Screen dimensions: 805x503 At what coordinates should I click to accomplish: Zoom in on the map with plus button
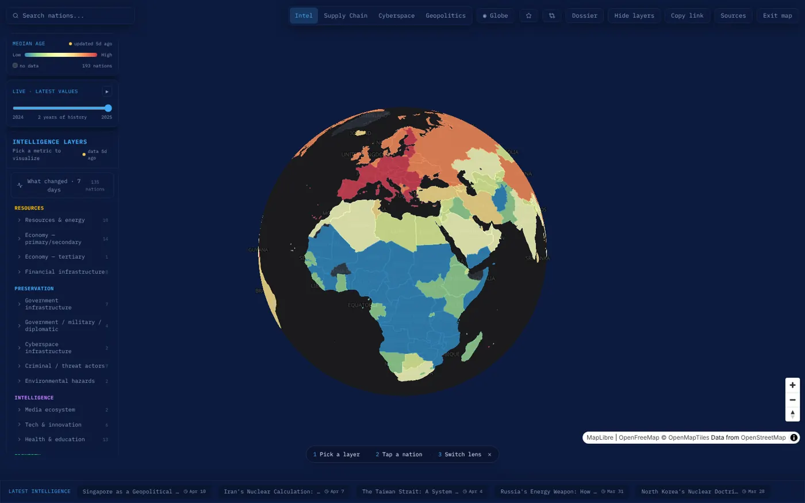[792, 385]
